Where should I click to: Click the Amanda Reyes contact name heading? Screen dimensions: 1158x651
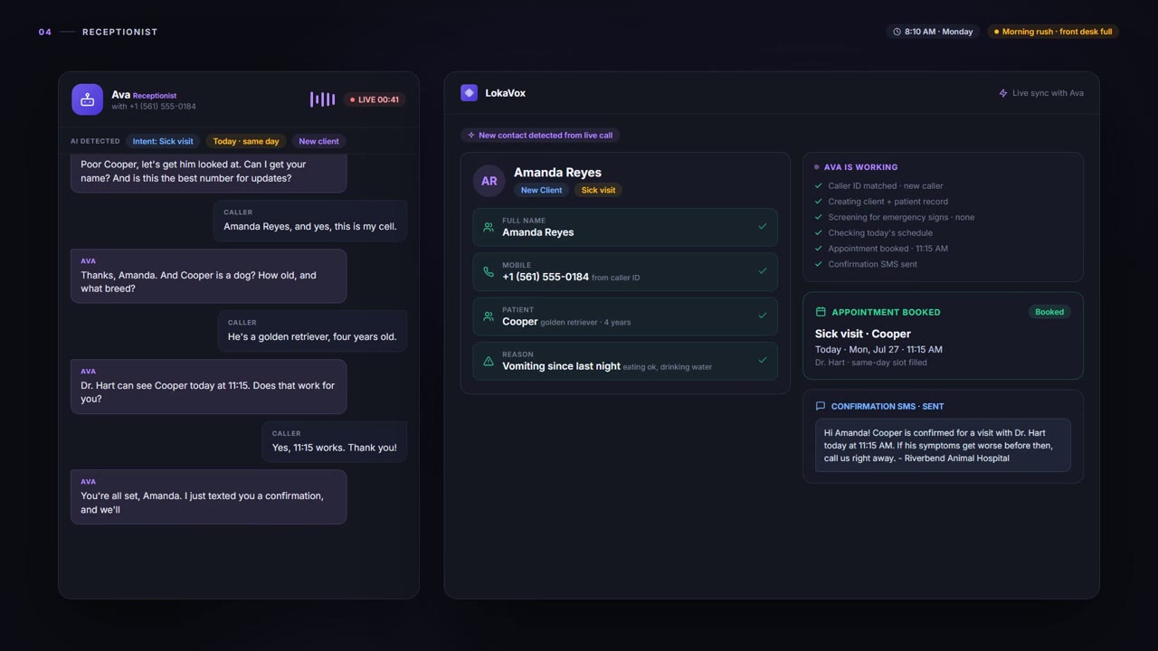(x=557, y=173)
